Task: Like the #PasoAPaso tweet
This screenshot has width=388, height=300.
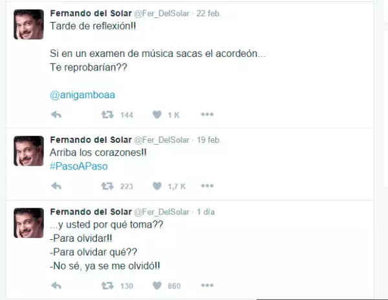Action: click(157, 186)
